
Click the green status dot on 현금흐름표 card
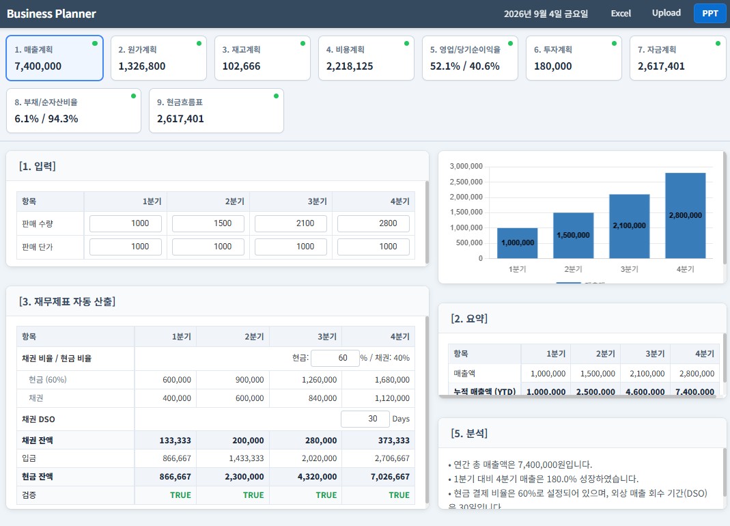pyautogui.click(x=276, y=96)
